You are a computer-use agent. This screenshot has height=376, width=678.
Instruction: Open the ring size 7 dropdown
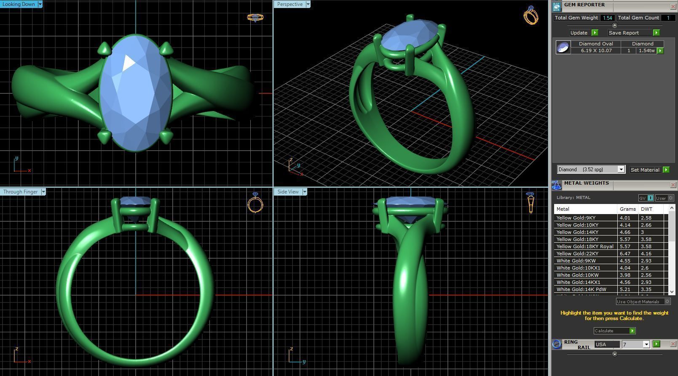(x=646, y=344)
